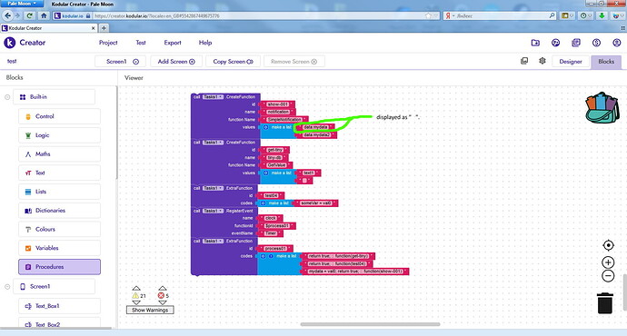627x336 pixels.
Task: Click the browser home button
Action: [44, 15]
